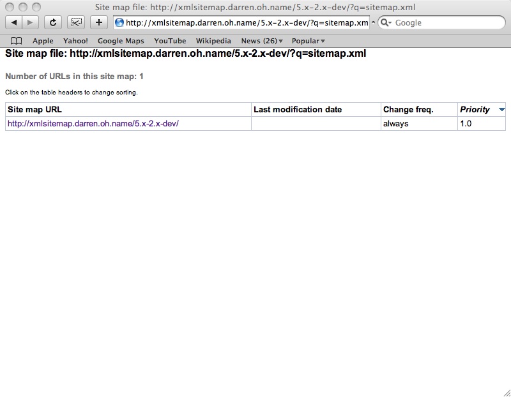
Task: Click the Forward arrow button
Action: pos(30,22)
